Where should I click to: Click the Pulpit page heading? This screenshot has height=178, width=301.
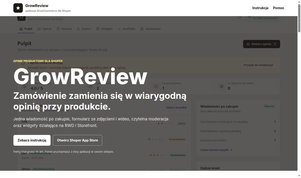pos(24,43)
